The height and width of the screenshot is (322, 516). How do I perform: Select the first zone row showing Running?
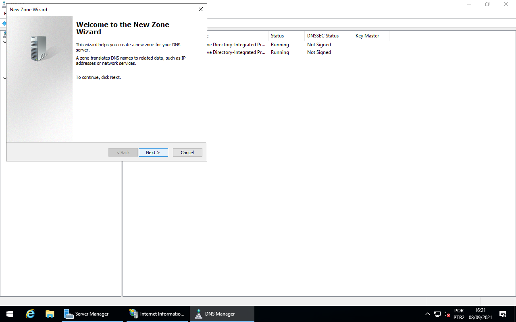[x=280, y=45]
